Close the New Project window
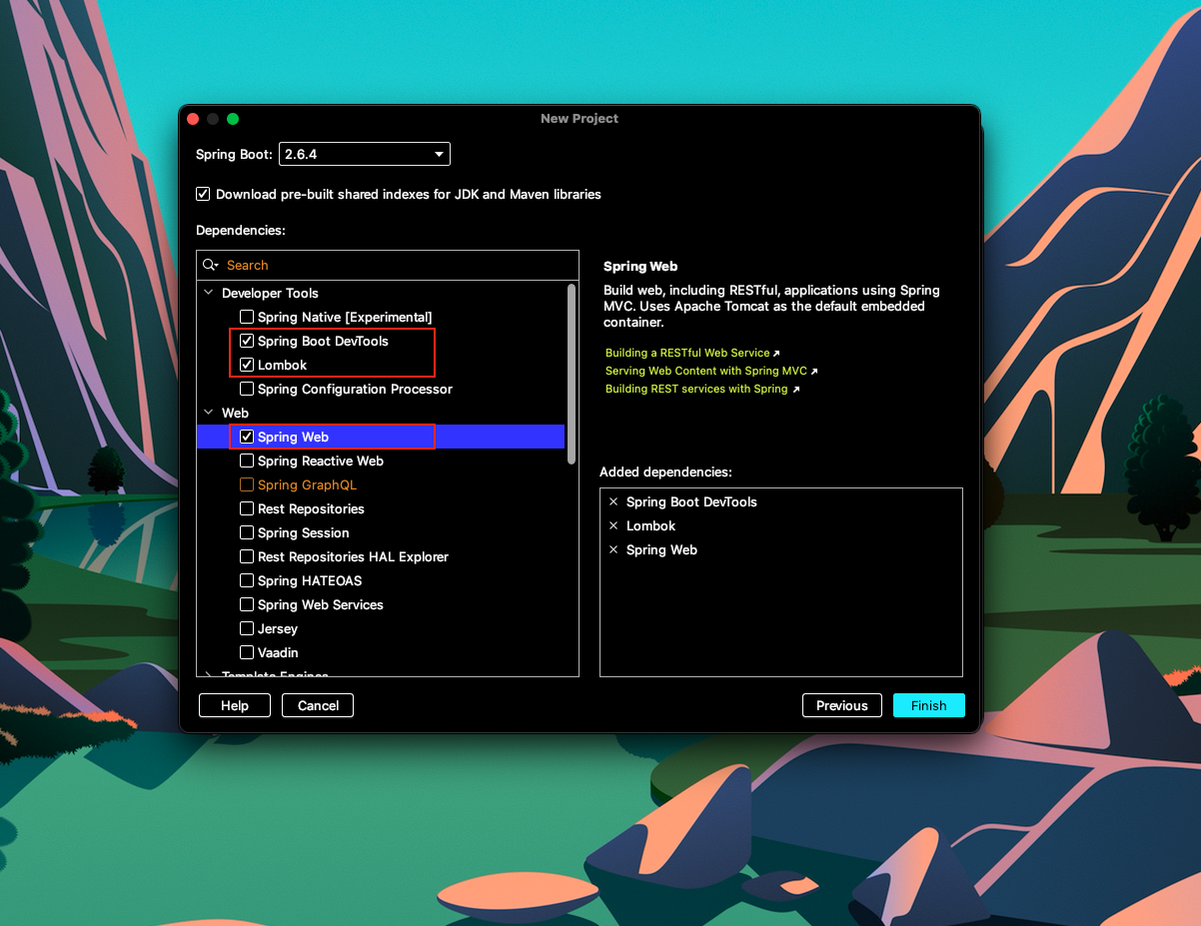Image resolution: width=1201 pixels, height=926 pixels. [193, 119]
